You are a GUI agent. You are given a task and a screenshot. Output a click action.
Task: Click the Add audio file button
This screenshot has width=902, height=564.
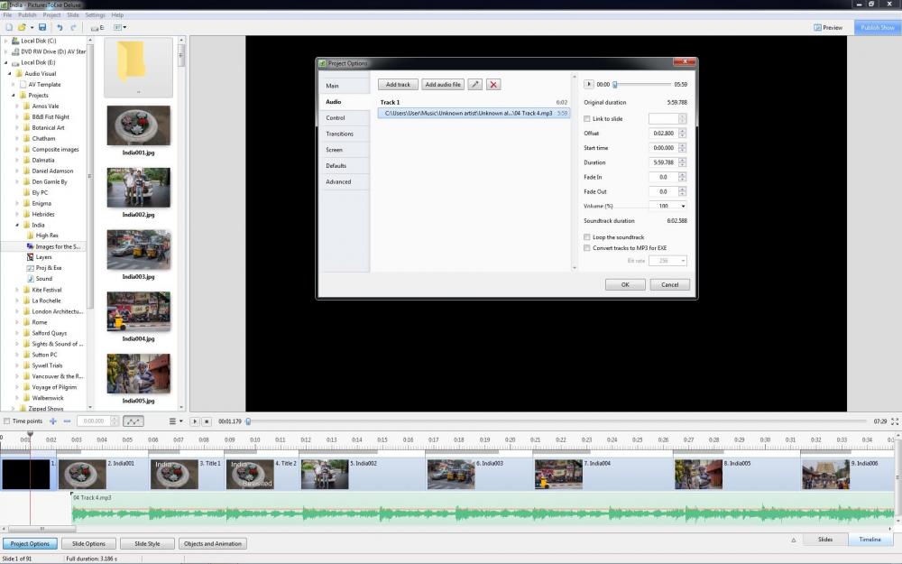(442, 85)
